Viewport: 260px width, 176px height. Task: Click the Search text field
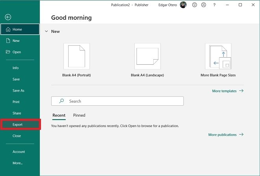tap(117, 101)
